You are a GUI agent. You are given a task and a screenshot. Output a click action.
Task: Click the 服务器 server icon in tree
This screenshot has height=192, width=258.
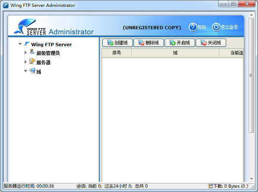pos(32,61)
